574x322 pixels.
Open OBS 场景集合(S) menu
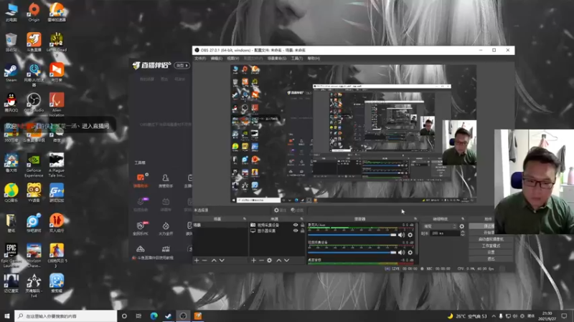[x=277, y=59]
